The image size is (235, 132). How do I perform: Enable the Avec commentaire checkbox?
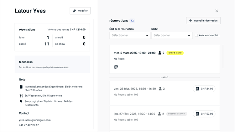[x=196, y=35]
